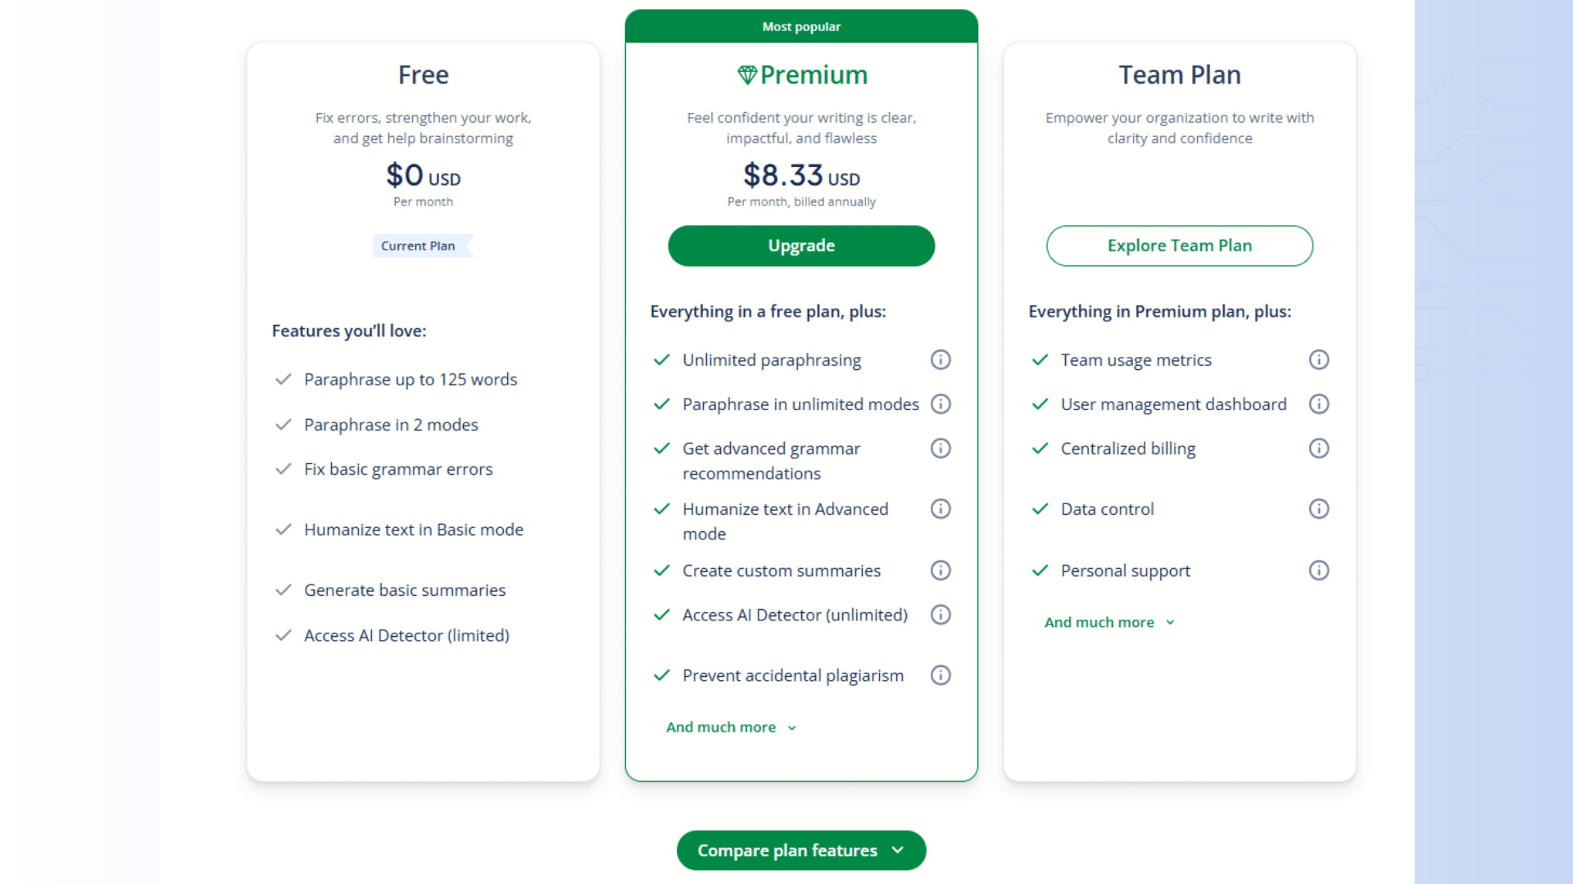The height and width of the screenshot is (884, 1573).
Task: Click the info icon beside Access AI Detector unlimited
Action: (x=940, y=615)
